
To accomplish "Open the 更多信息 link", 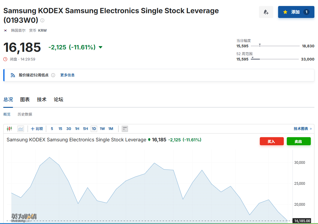I will pos(67,75).
